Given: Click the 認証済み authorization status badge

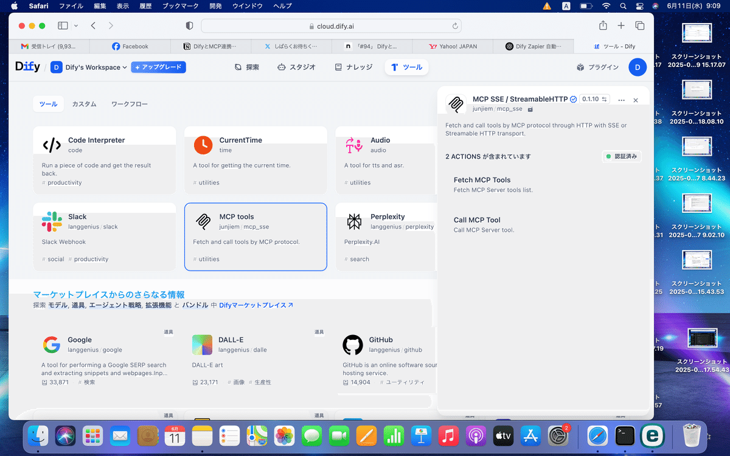Looking at the screenshot, I should click(621, 156).
